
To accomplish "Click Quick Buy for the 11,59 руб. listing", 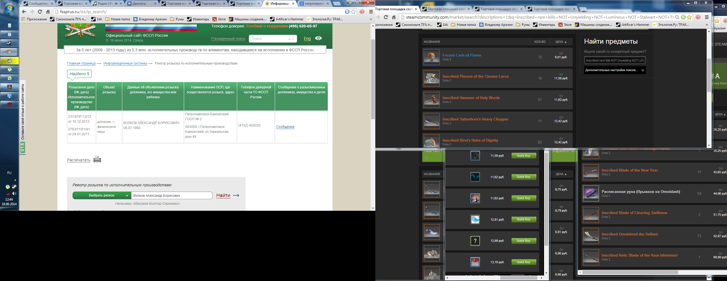I will [523, 156].
